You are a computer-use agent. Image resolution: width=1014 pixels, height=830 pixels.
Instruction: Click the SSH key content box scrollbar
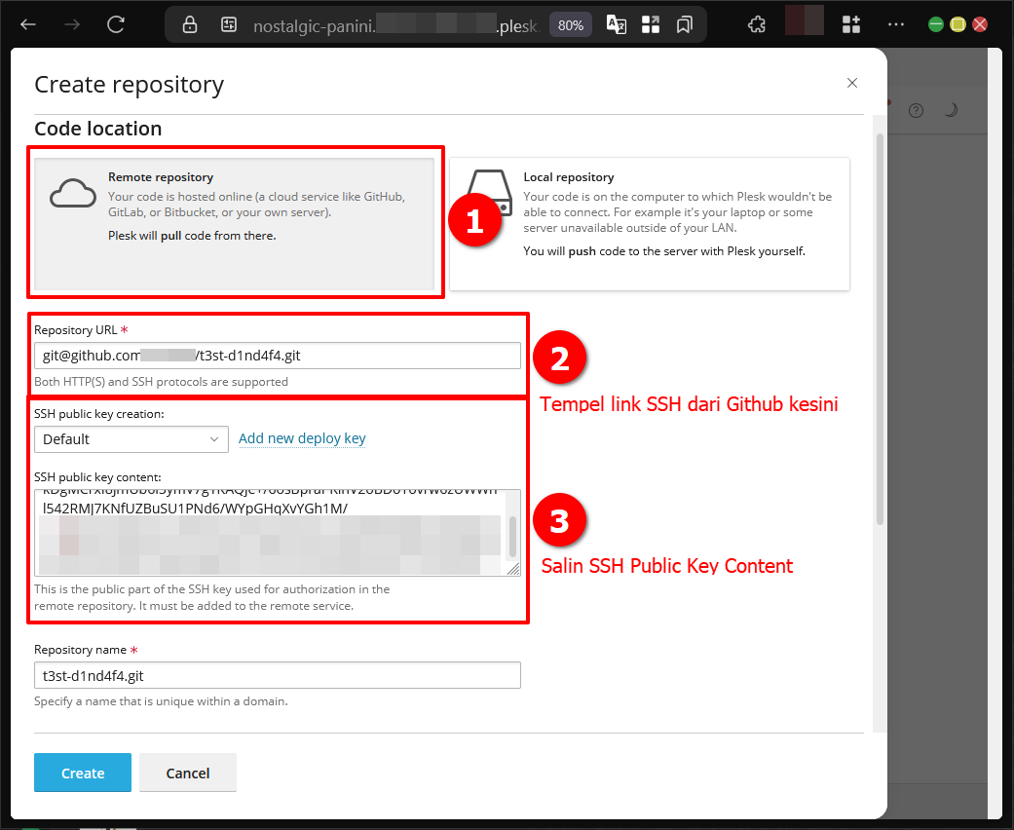coord(512,534)
